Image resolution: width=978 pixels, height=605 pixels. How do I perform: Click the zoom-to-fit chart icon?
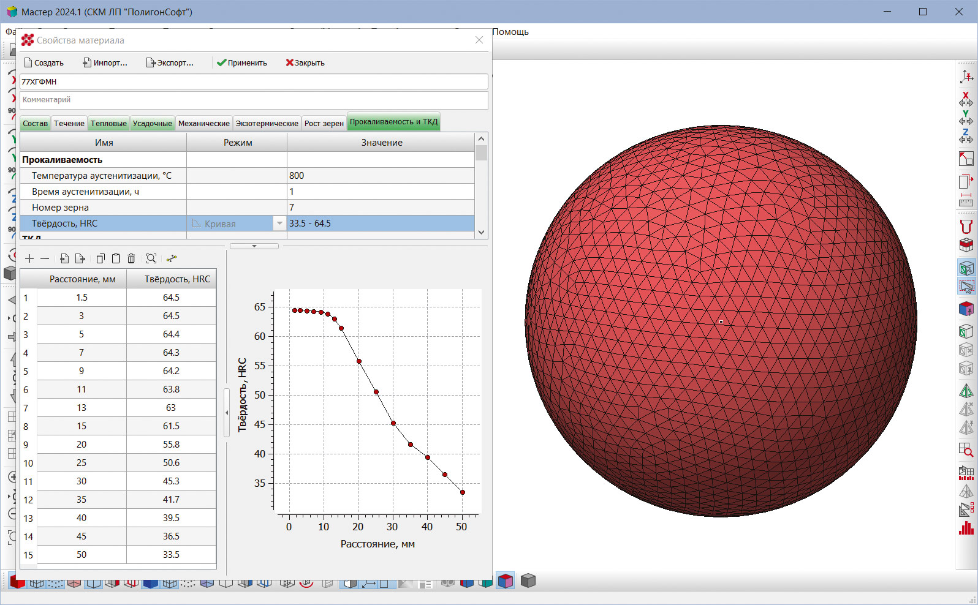pos(151,258)
